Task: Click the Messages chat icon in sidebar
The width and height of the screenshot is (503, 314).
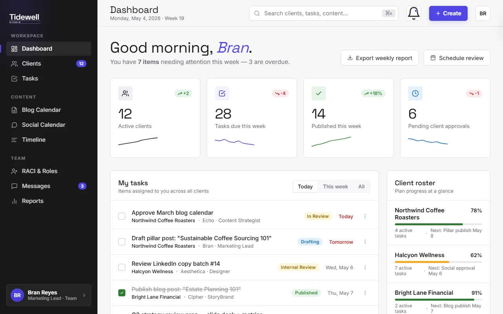Action: click(15, 186)
